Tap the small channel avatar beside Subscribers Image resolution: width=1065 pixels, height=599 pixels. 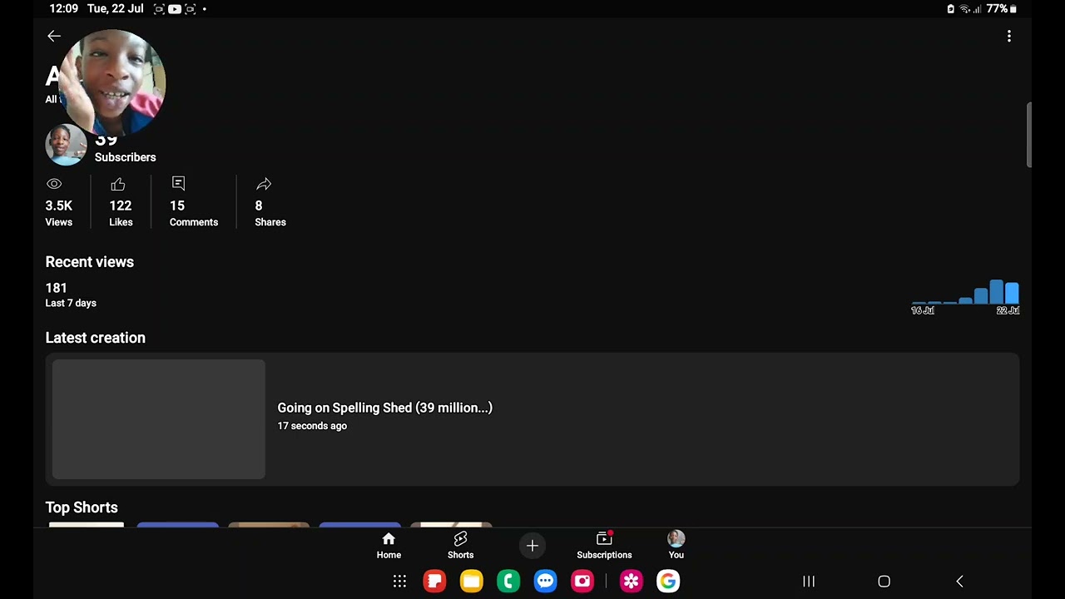67,145
